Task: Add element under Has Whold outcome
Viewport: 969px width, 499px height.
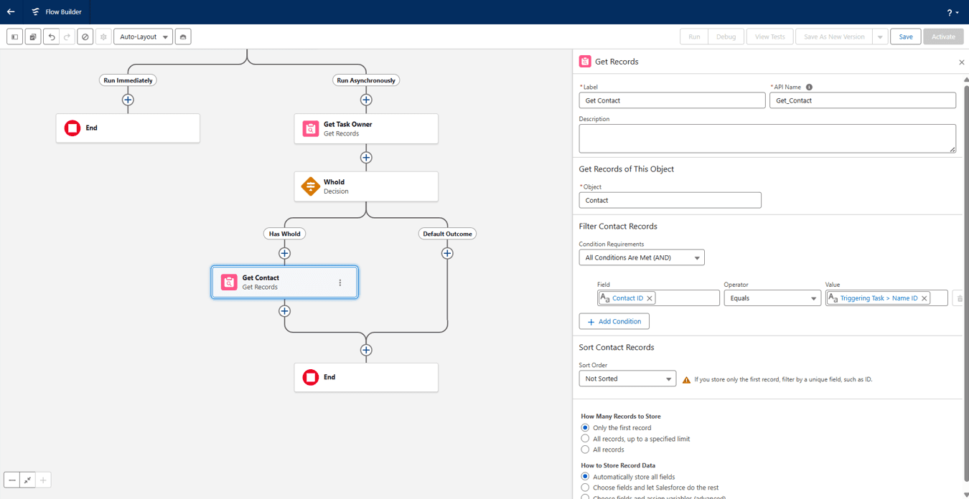Action: [285, 253]
